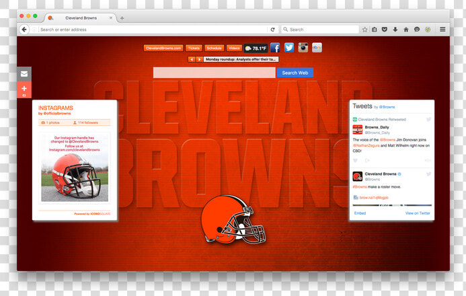This screenshot has width=466, height=296.
Task: Click the 1 photos count
Action: pos(50,122)
